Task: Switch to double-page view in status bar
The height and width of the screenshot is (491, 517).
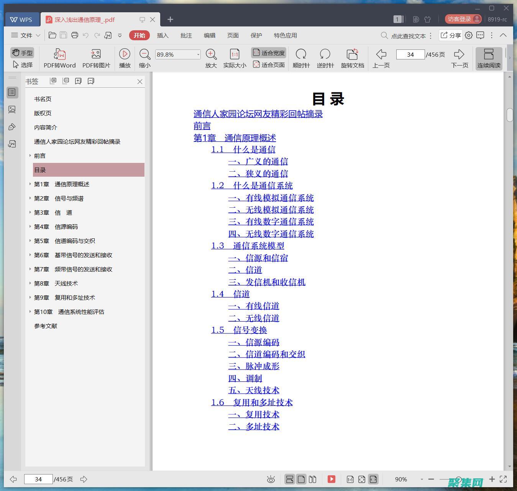Action: point(313,479)
